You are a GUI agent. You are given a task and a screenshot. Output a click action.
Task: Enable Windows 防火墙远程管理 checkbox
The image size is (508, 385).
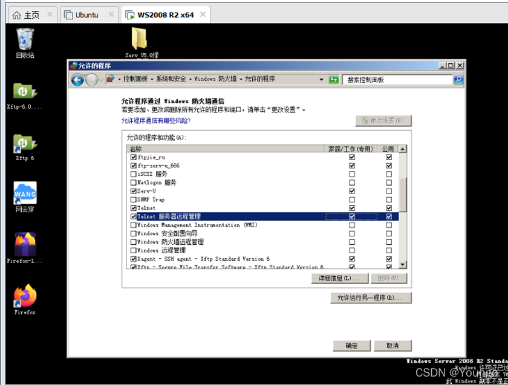[133, 242]
